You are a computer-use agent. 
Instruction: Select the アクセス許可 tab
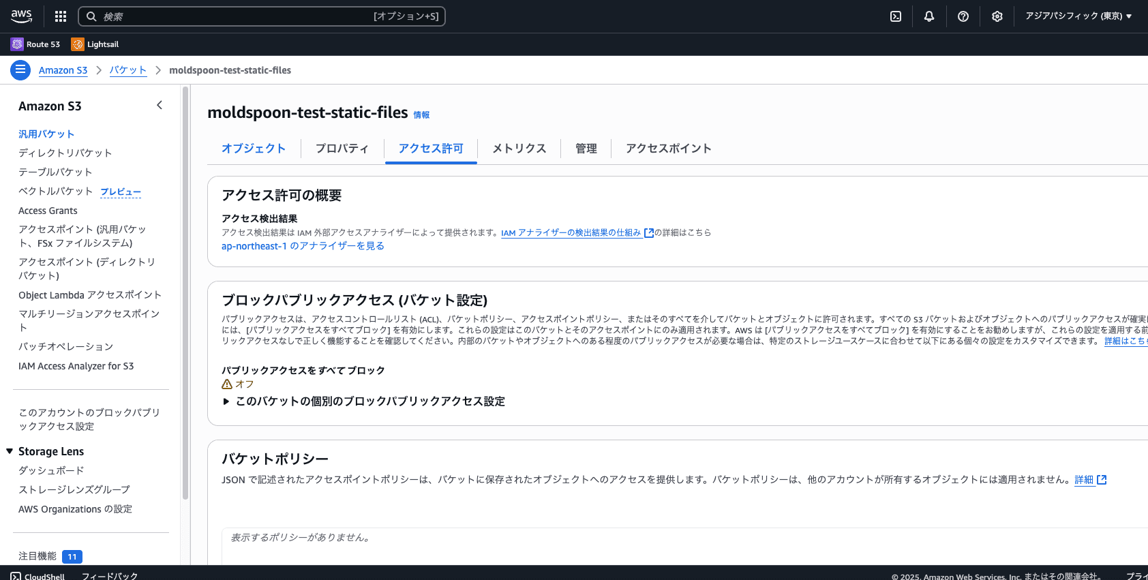(x=431, y=149)
